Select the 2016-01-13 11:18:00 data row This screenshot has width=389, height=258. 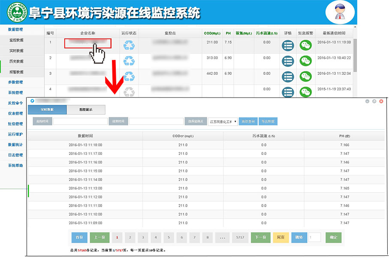pyautogui.click(x=206, y=145)
